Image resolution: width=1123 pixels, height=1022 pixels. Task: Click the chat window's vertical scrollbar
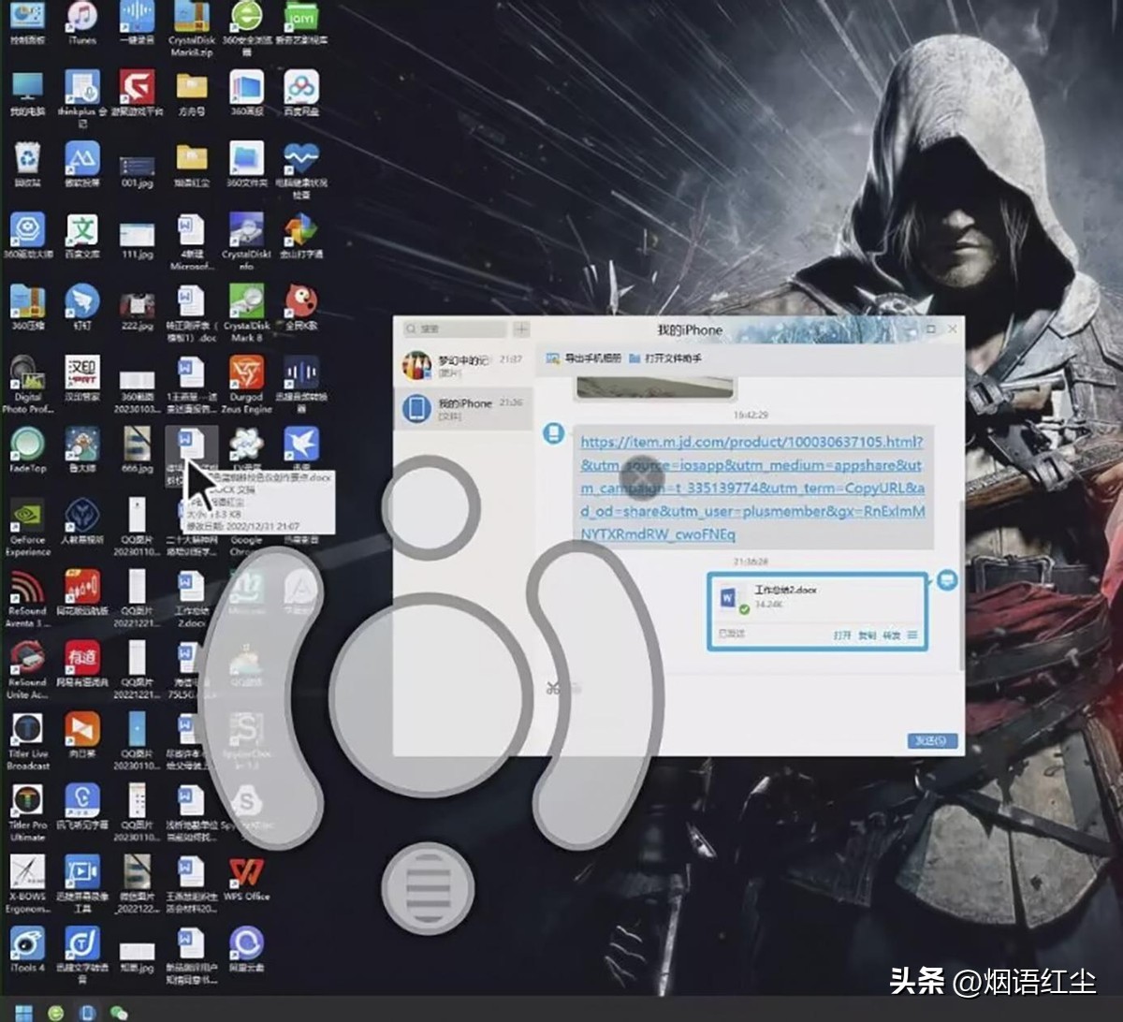(960, 580)
